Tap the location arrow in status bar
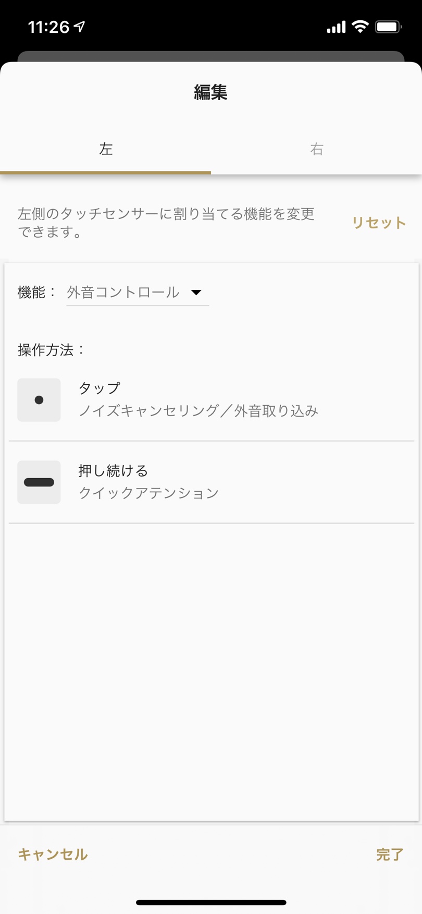Viewport: 422px width, 914px height. (80, 27)
